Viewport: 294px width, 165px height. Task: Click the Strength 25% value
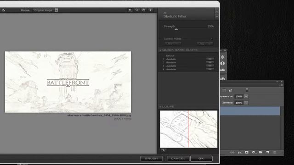click(x=210, y=27)
